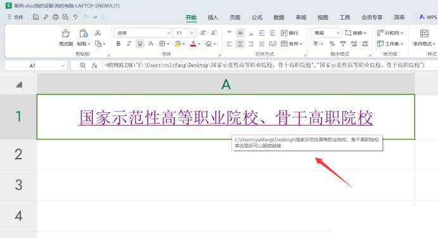Click the Paste (粘贴) clipboard icon
The width and height of the screenshot is (438, 238).
[83, 33]
